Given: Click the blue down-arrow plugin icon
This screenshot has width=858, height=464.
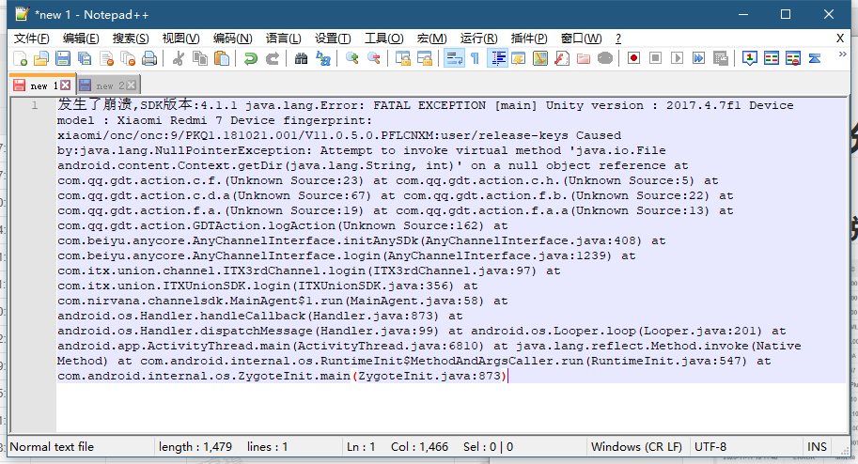Looking at the screenshot, I should (x=750, y=58).
